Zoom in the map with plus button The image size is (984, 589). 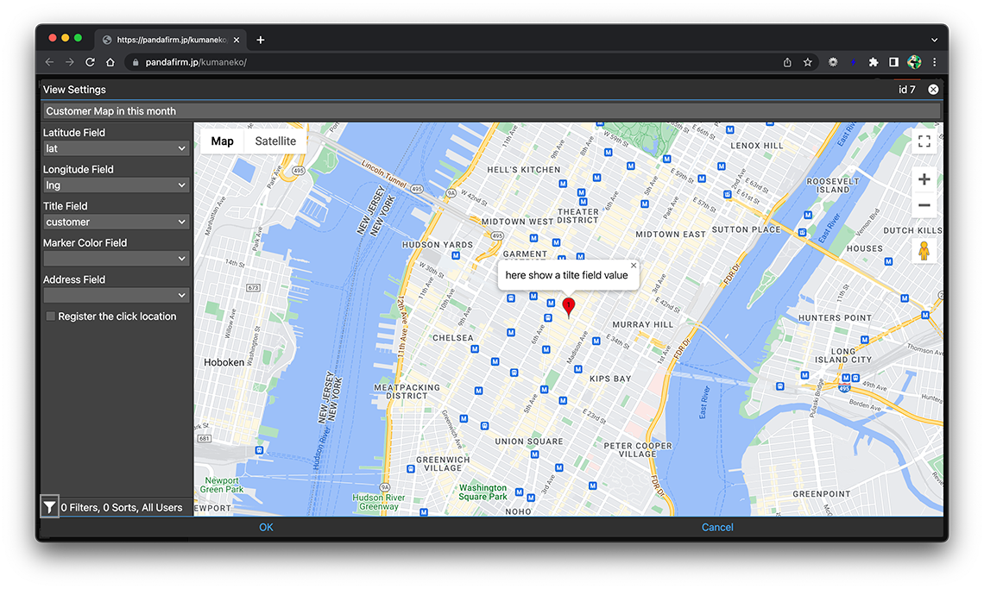[x=924, y=179]
